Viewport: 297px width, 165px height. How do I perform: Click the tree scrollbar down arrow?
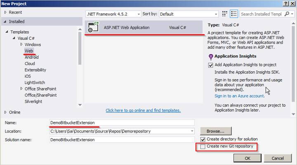[x=80, y=105]
